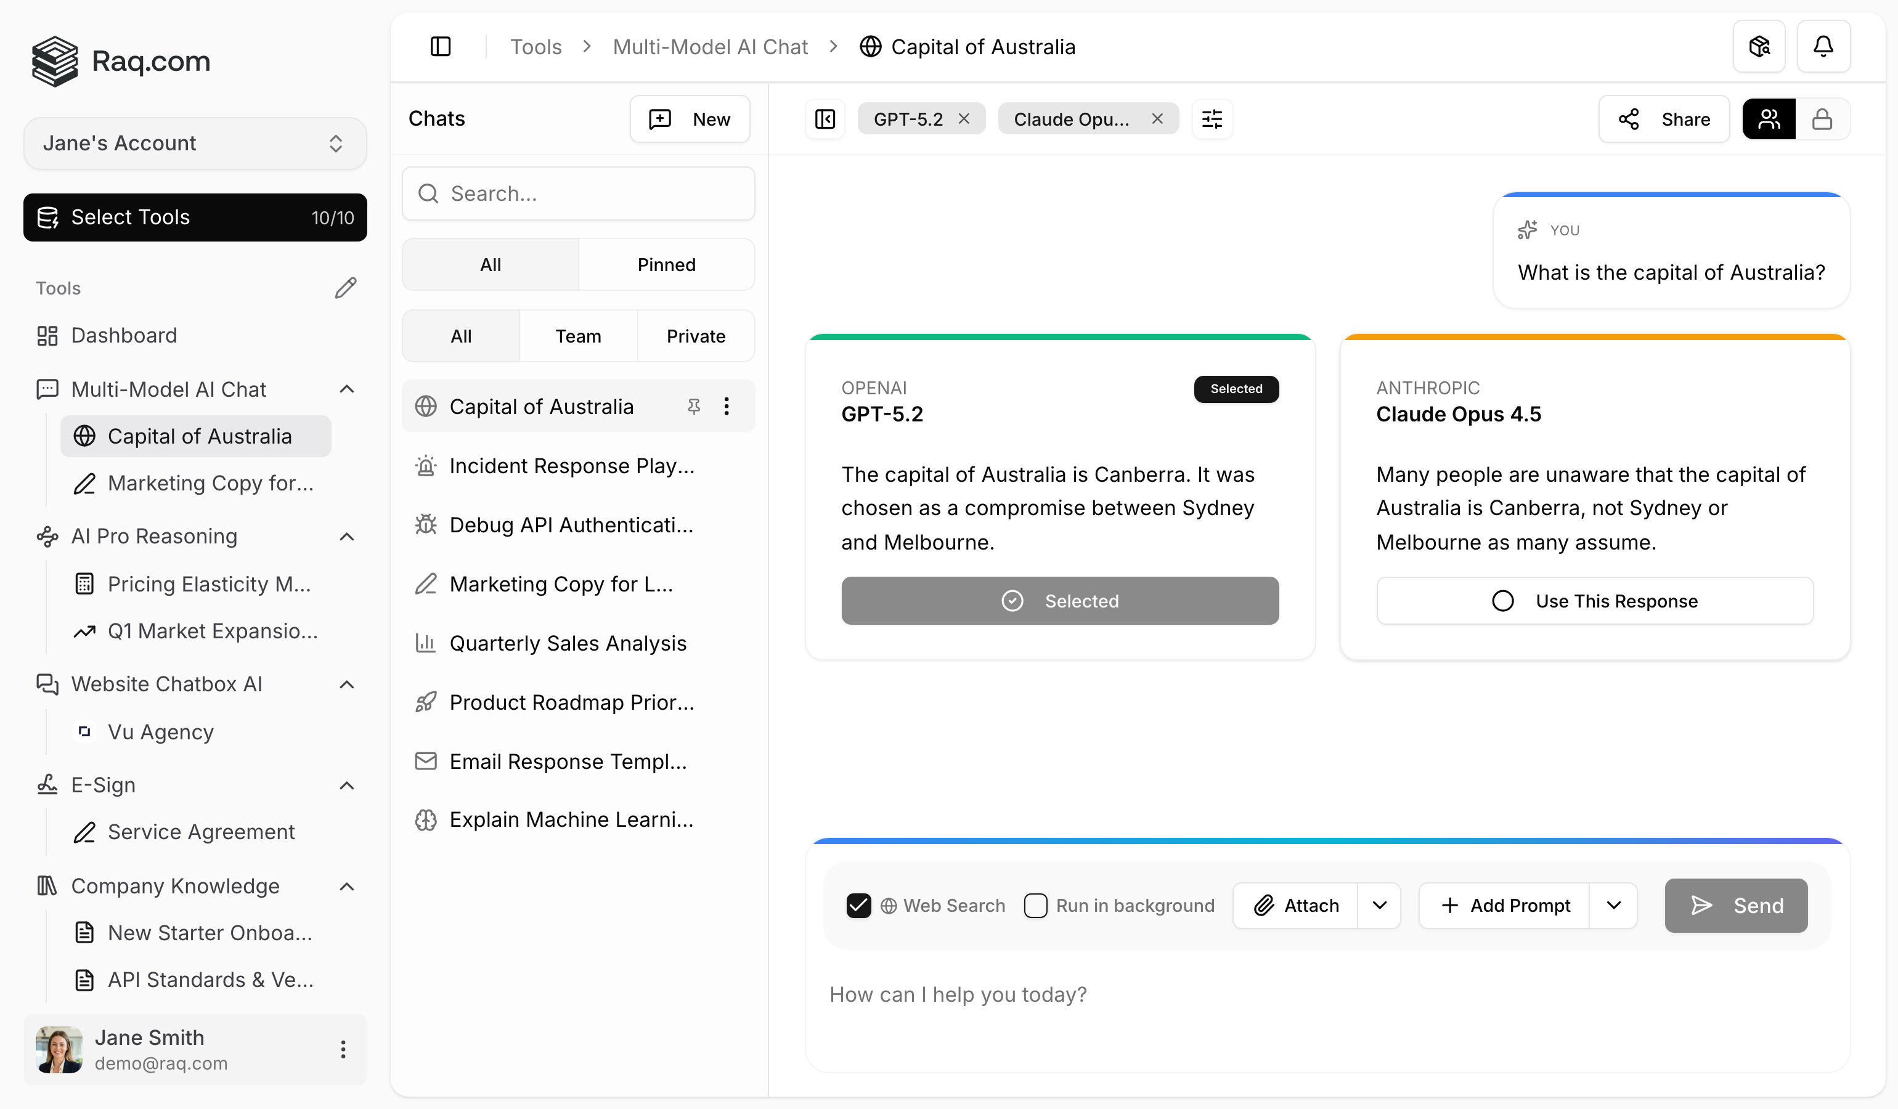Click the notifications bell icon
Screen dimensions: 1898x1109
[x=1823, y=47]
